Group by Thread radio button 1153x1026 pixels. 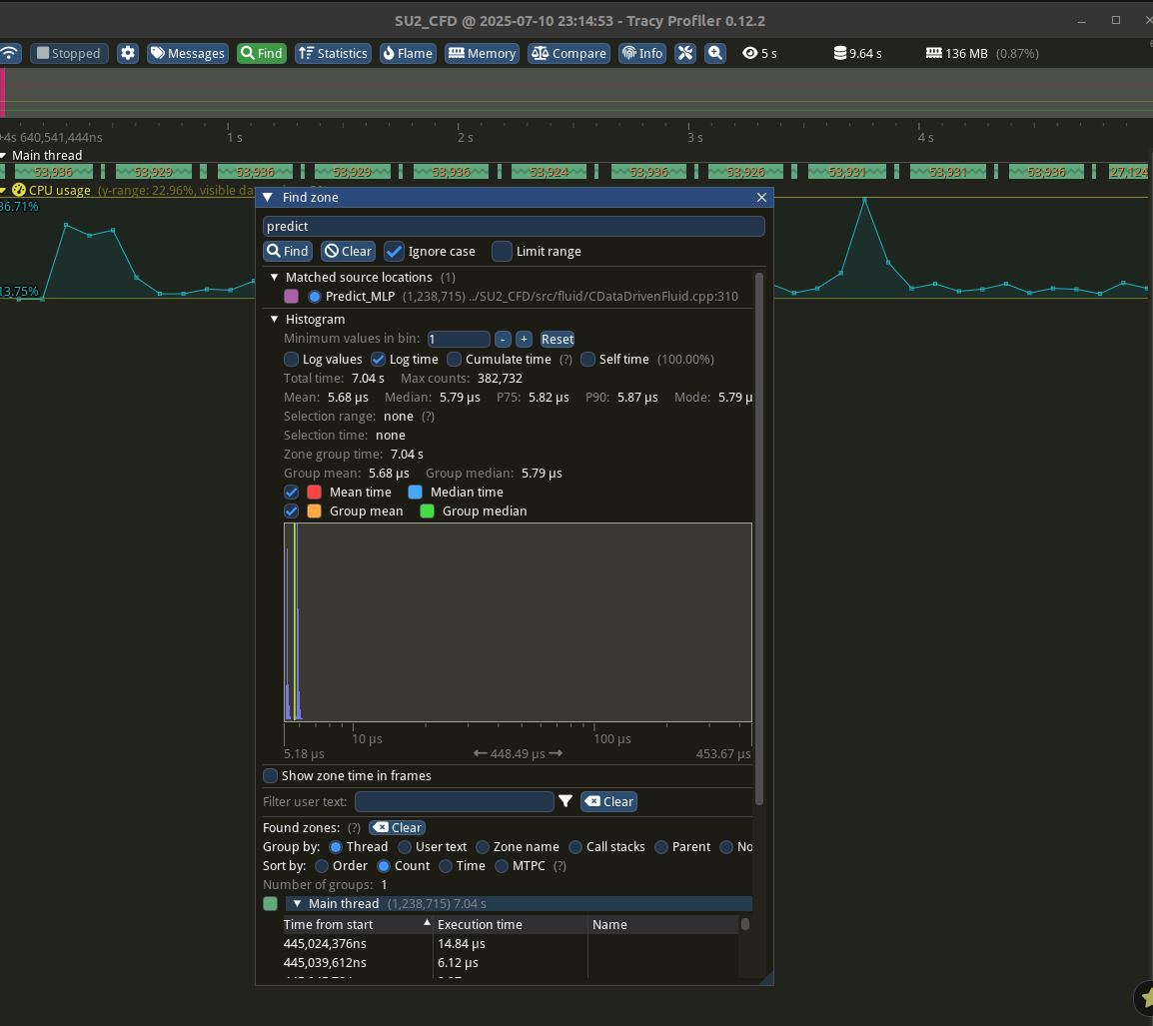point(336,847)
